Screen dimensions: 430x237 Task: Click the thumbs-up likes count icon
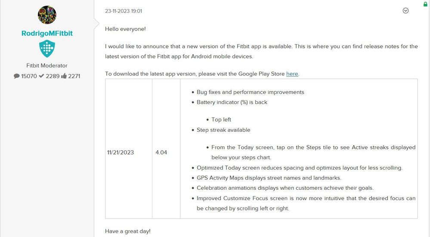click(x=64, y=76)
